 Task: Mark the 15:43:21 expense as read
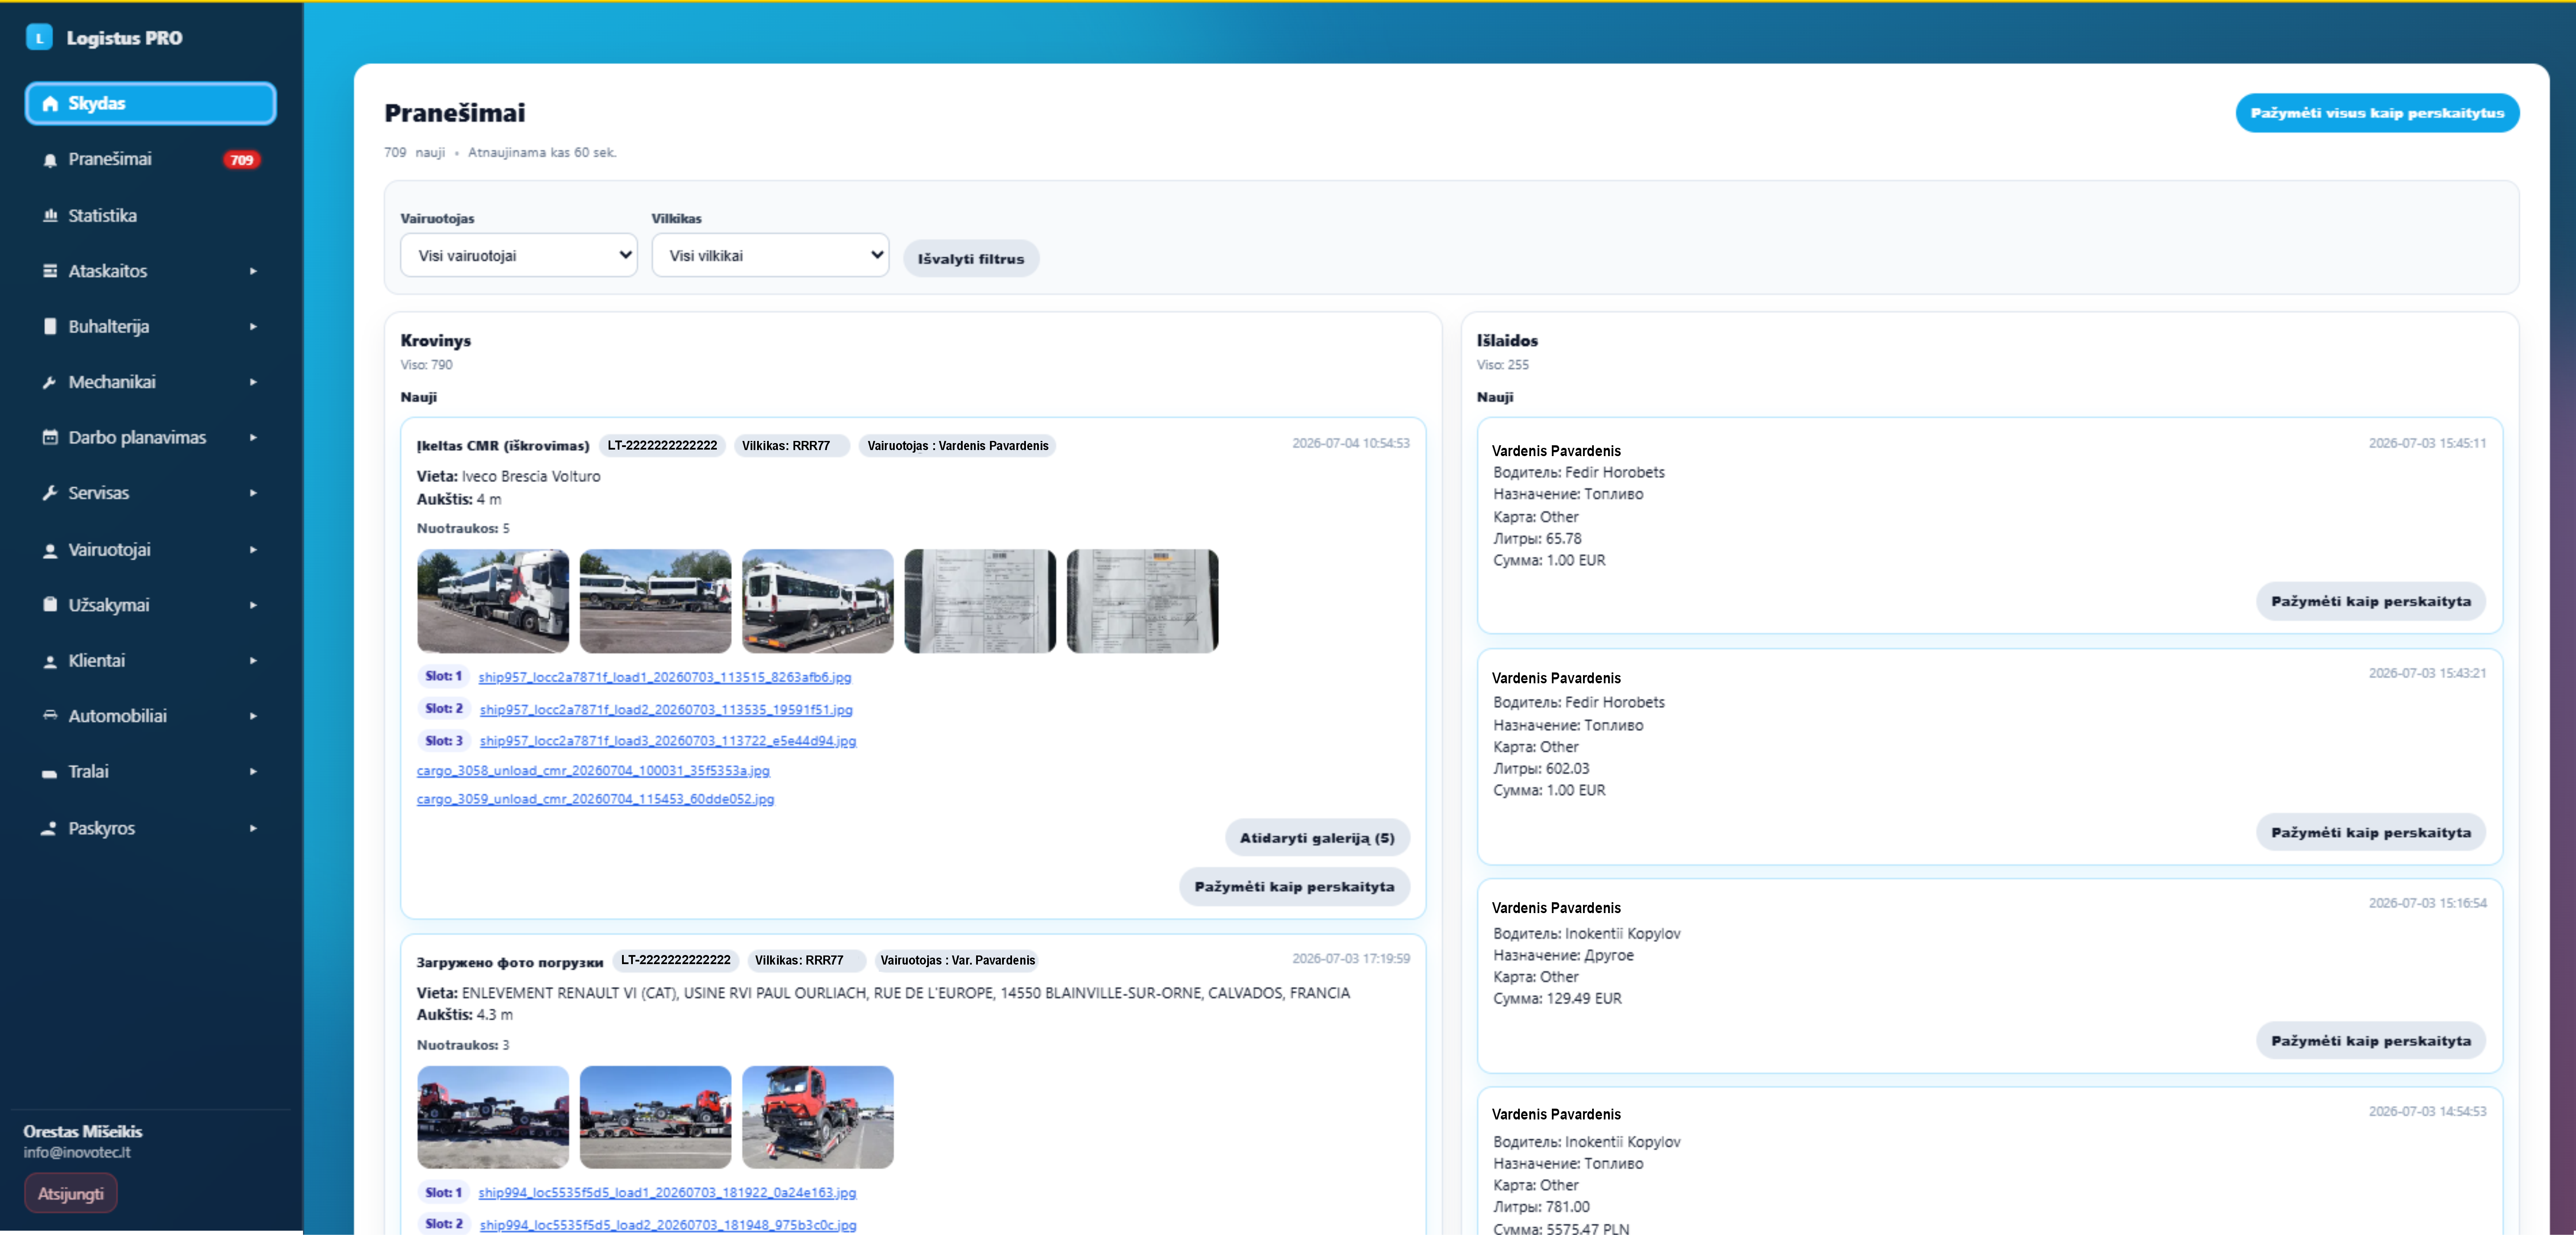coord(2371,832)
